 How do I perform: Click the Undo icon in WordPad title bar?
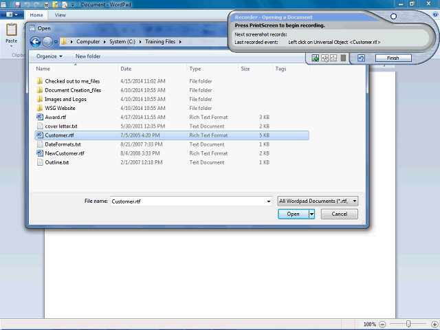(x=27, y=5)
